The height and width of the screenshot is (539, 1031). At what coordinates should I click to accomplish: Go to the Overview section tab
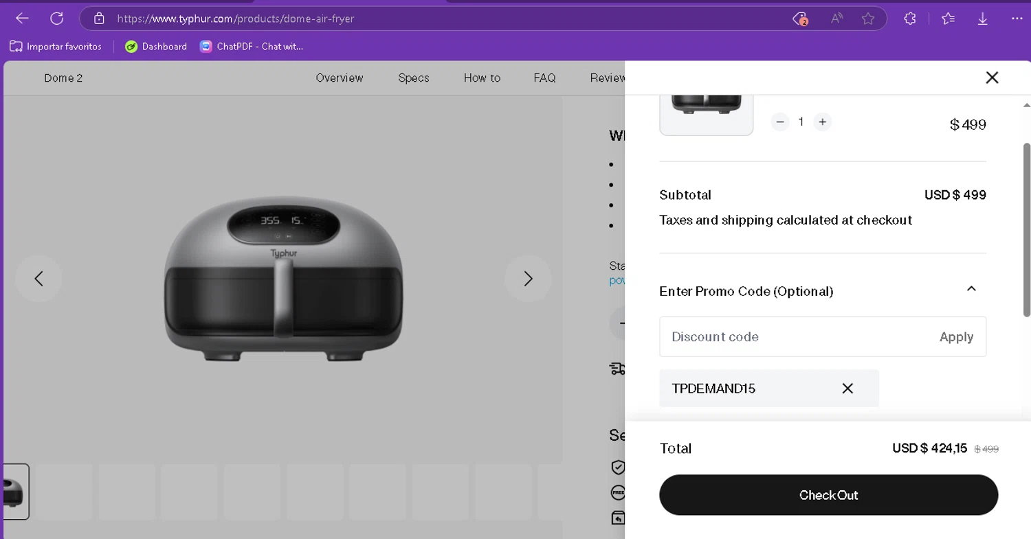pos(340,78)
